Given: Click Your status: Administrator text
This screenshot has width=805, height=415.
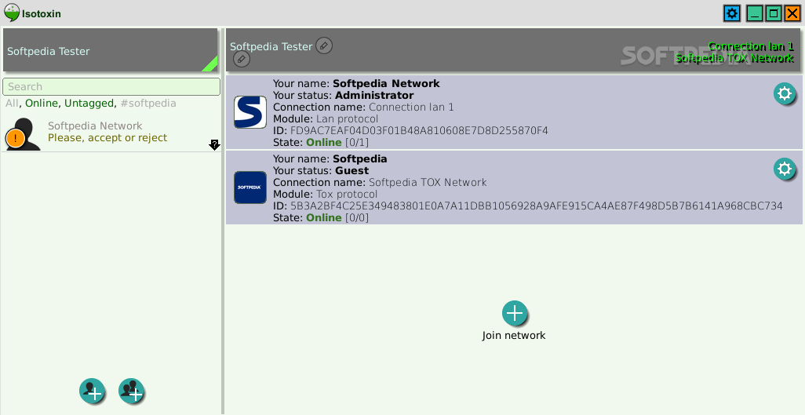Looking at the screenshot, I should click(344, 95).
